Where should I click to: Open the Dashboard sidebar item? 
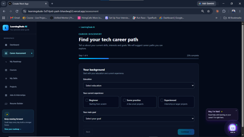(x=18, y=45)
